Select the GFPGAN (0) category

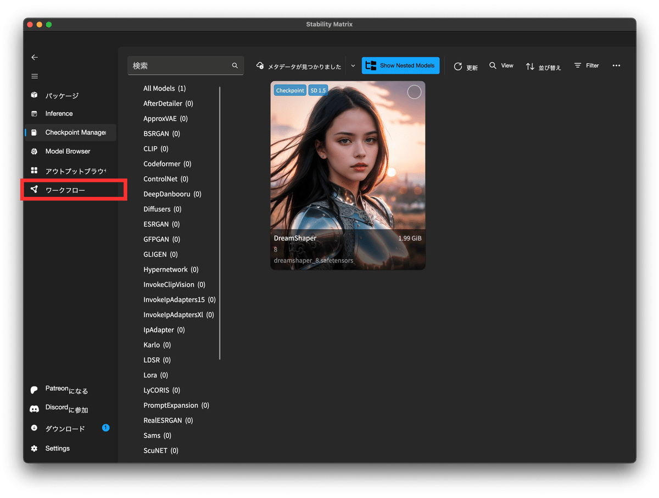[x=161, y=240]
